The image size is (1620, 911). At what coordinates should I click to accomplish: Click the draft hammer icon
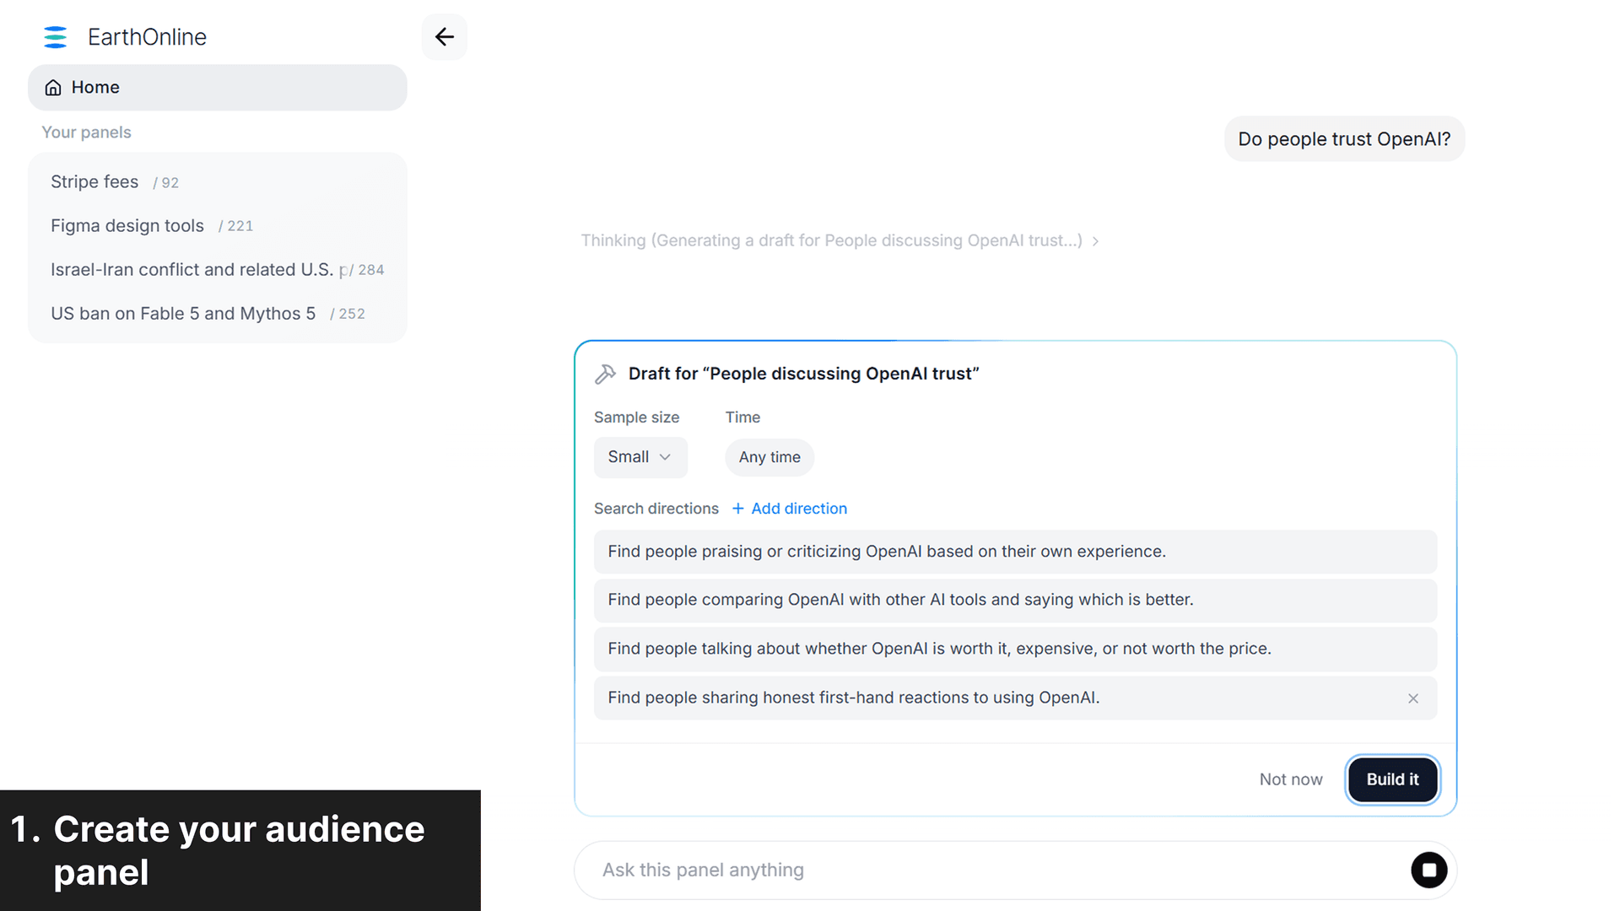[x=606, y=374]
